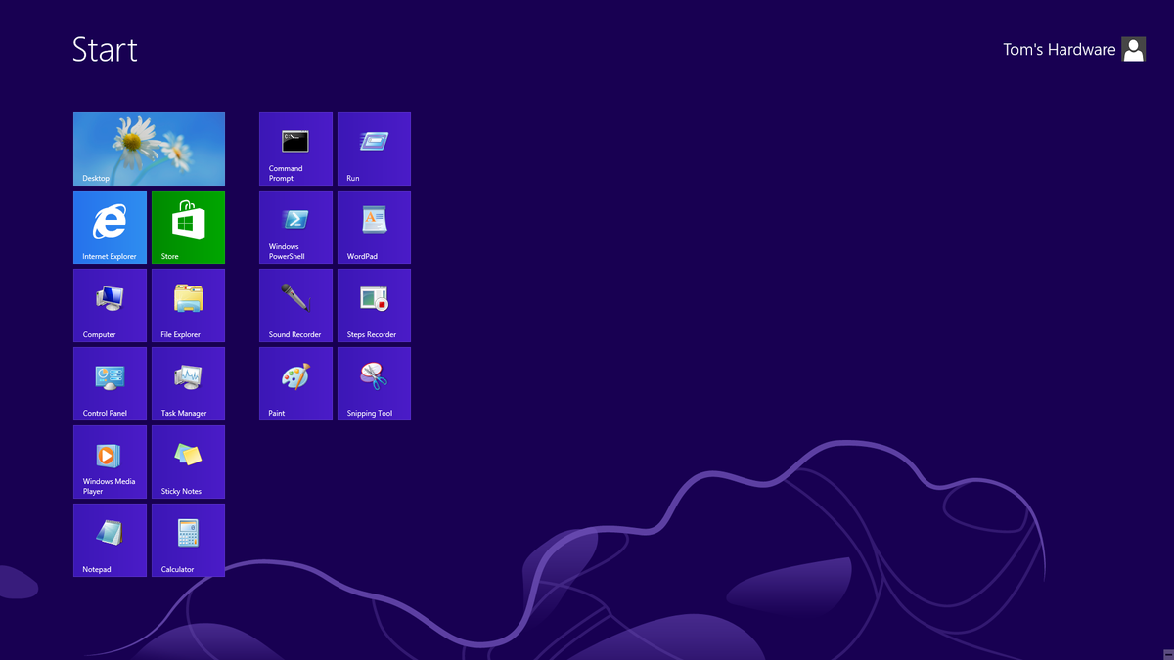This screenshot has width=1174, height=660.
Task: Open the Control Panel tile
Action: tap(110, 383)
